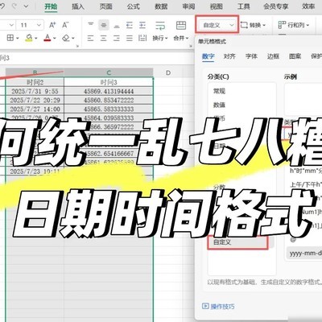
Task: Open the 图案 tab in format dialog
Action: [295, 56]
